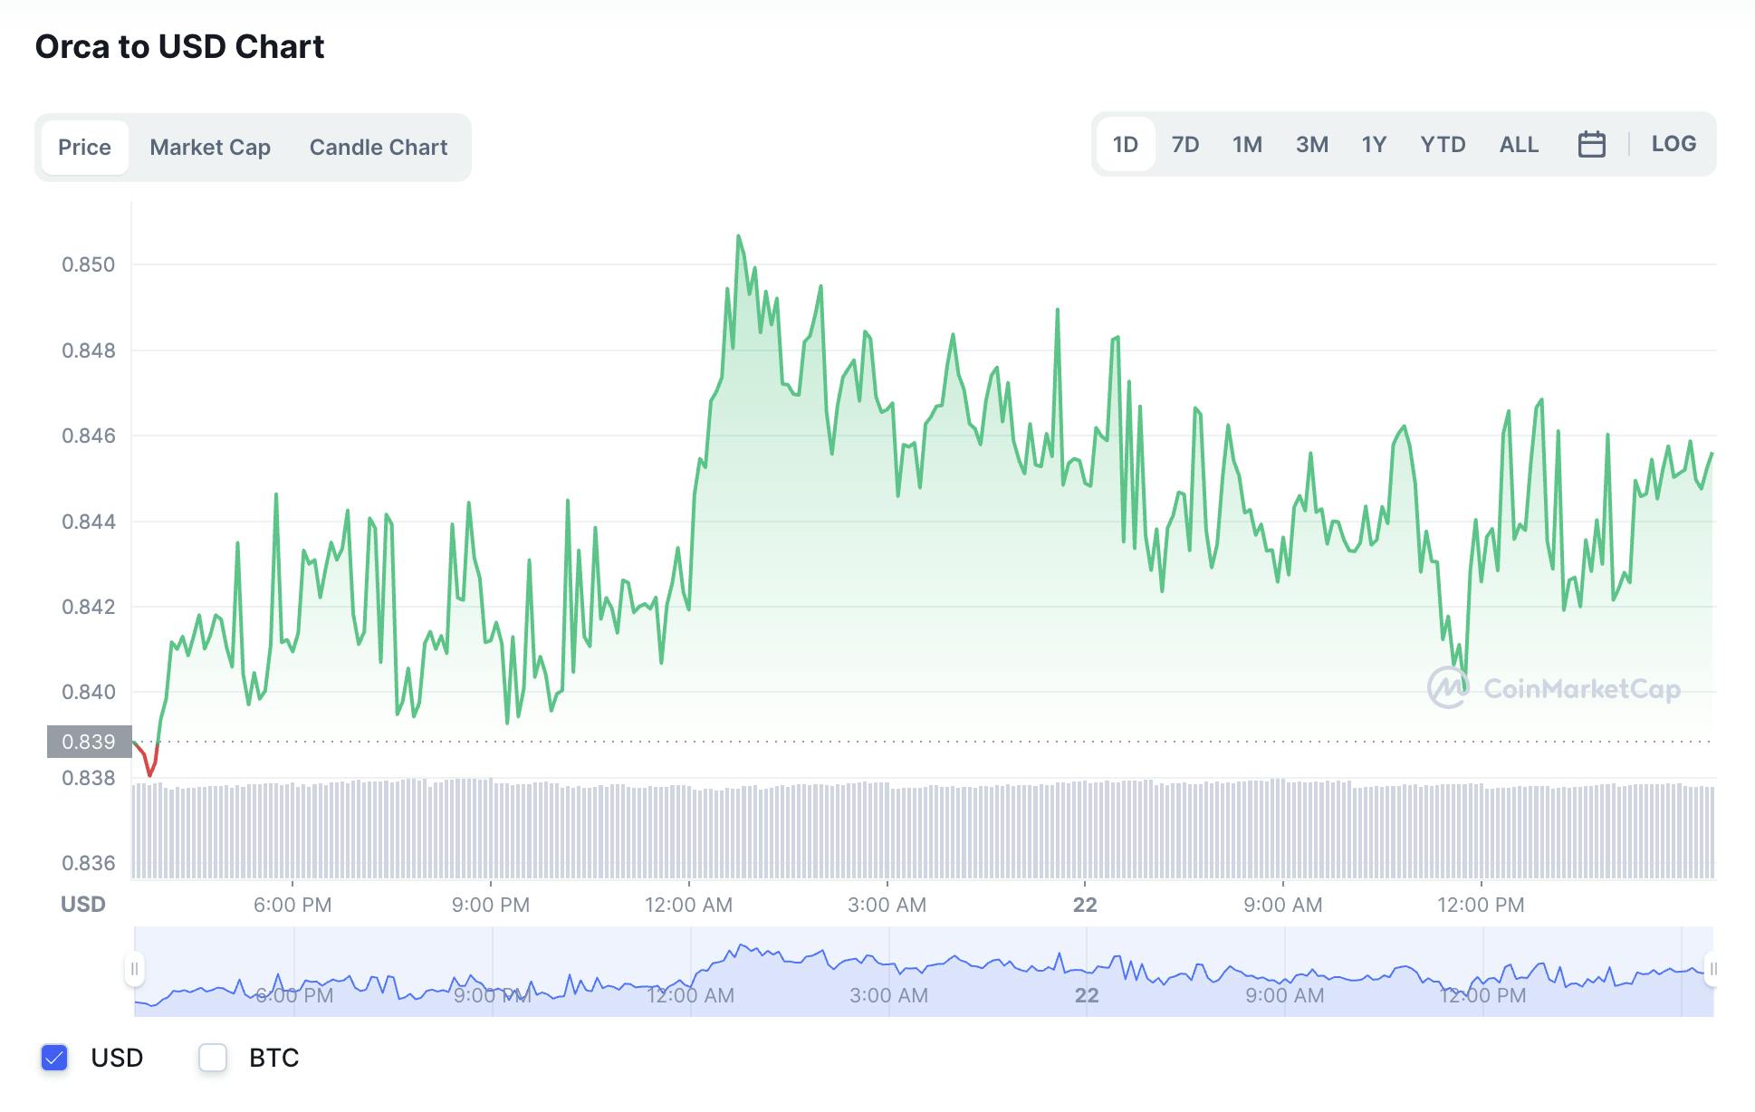Click the 12:00 PM x-axis label
This screenshot has height=1112, width=1755.
coord(1481,905)
